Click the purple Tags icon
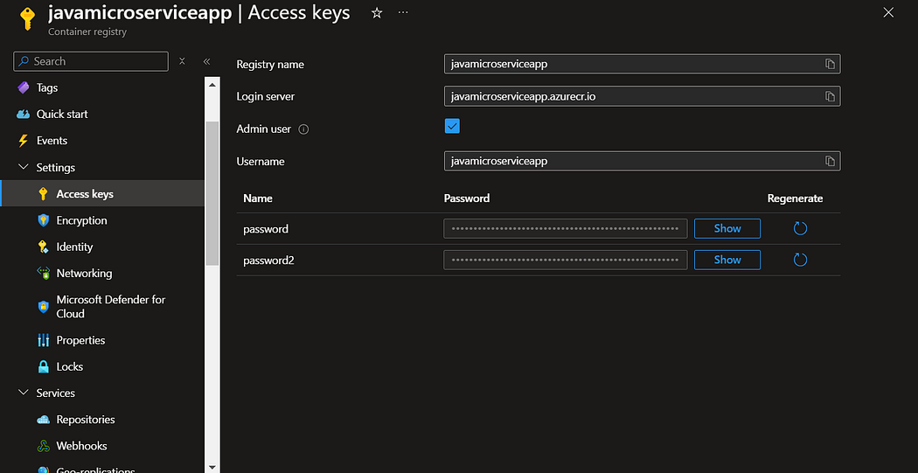 (x=24, y=87)
